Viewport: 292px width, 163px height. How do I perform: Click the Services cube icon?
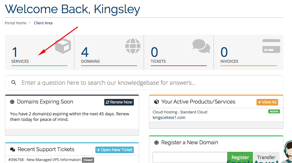63,46
